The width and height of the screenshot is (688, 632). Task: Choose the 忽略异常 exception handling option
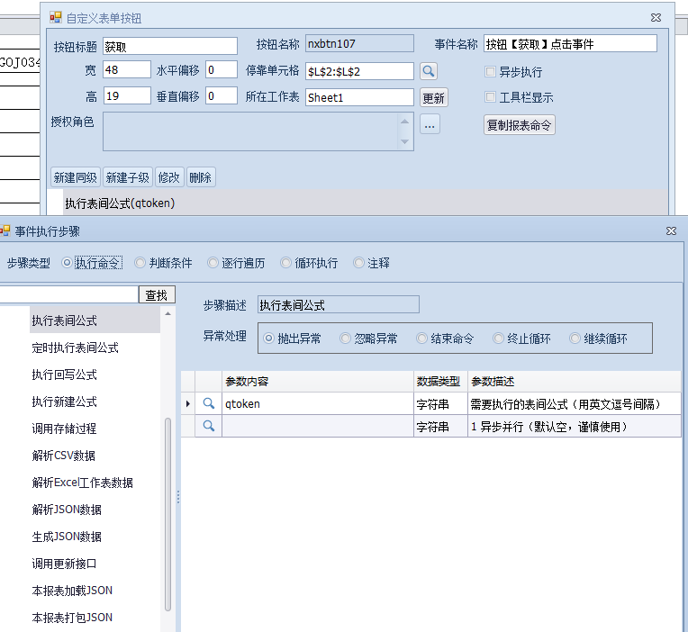coord(343,339)
